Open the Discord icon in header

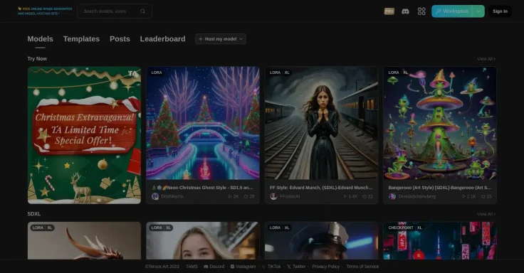pyautogui.click(x=405, y=11)
